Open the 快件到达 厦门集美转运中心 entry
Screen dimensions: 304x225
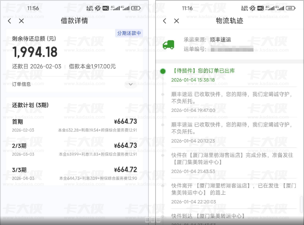(x=208, y=216)
